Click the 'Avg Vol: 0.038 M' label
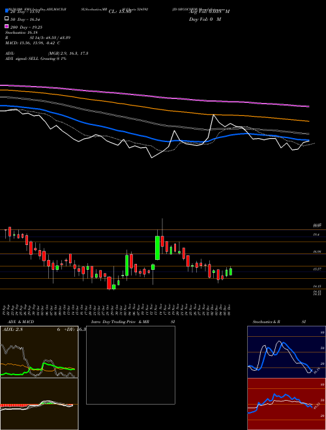 pos(209,12)
